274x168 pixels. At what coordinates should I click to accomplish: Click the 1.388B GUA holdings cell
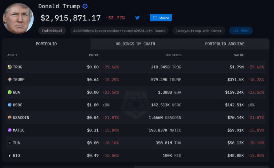point(169,92)
